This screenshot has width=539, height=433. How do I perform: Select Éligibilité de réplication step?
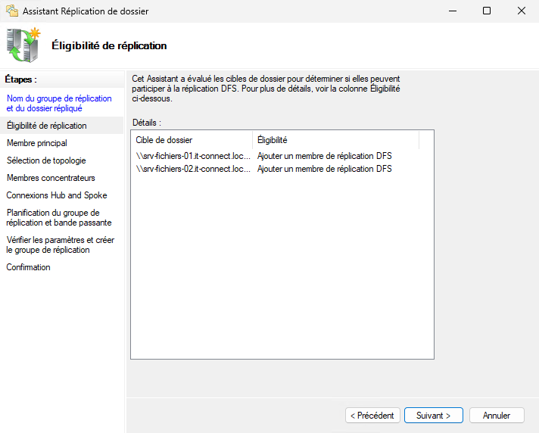(x=46, y=126)
